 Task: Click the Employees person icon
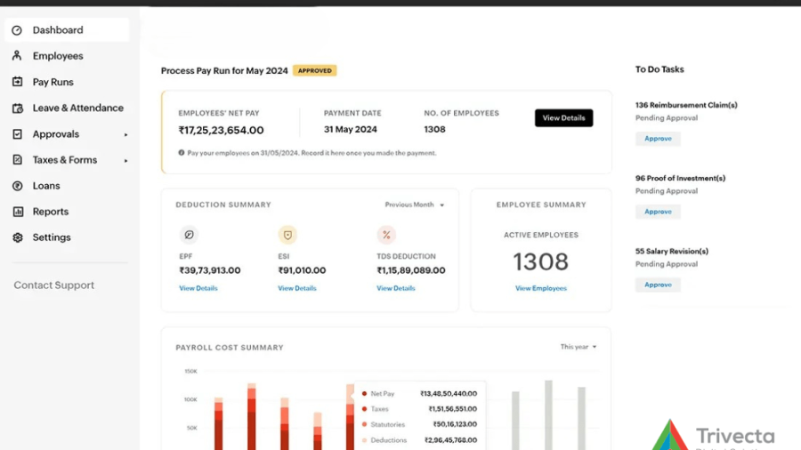17,56
